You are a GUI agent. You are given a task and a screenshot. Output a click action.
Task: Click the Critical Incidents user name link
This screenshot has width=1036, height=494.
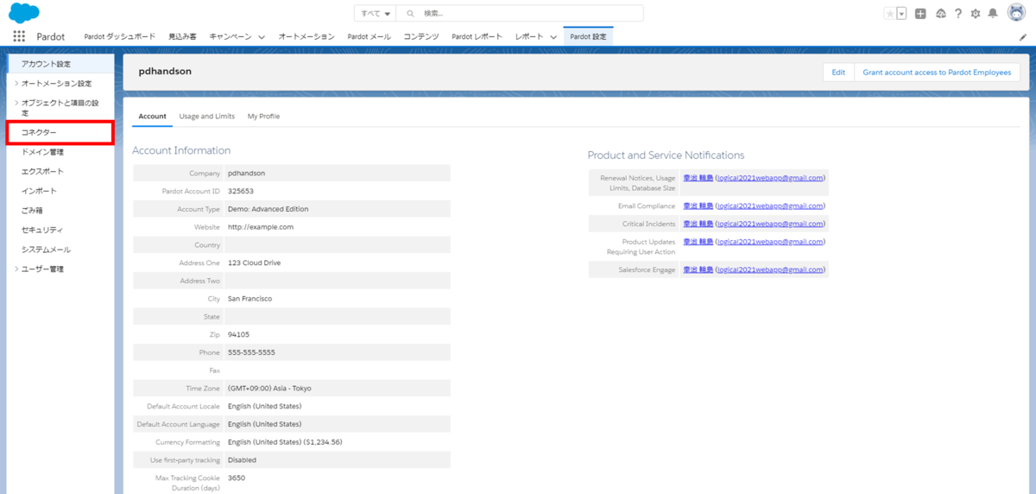(698, 224)
